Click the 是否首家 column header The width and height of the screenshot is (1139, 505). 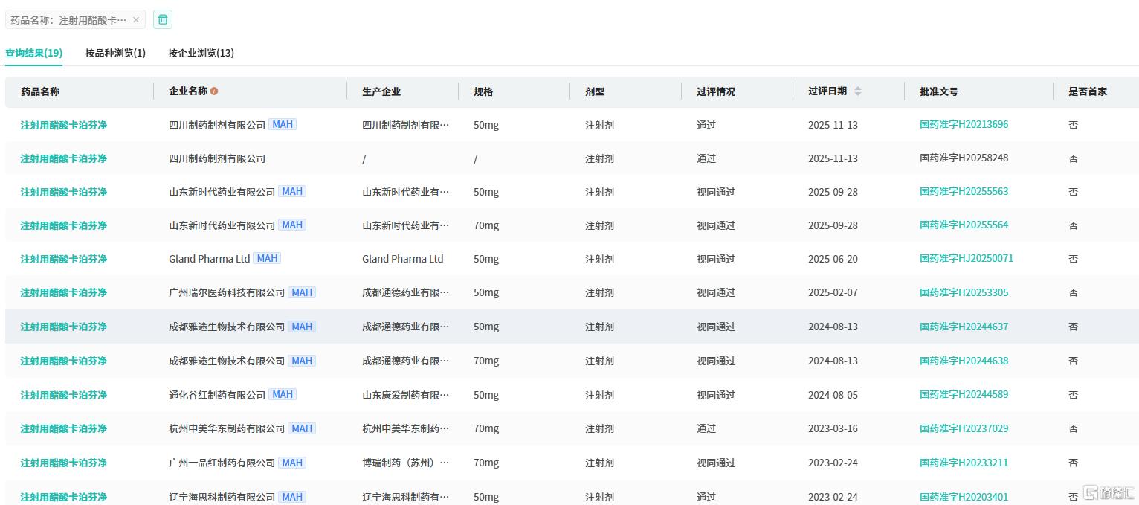pos(1087,91)
